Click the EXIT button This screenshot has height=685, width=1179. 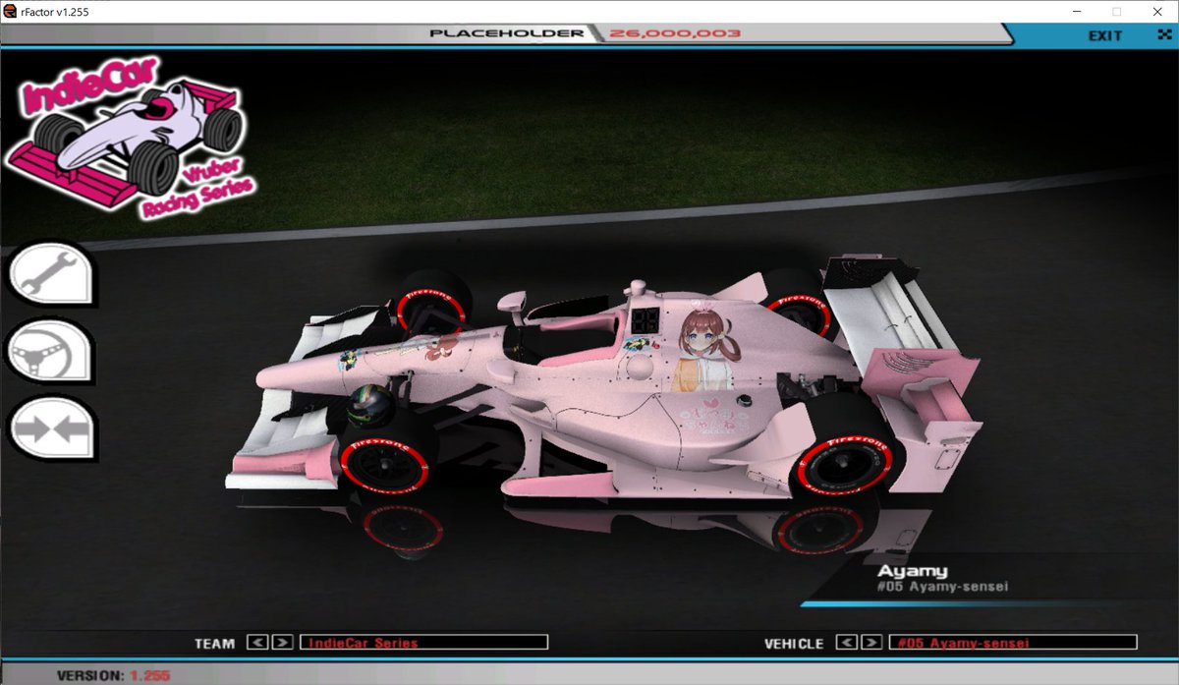pyautogui.click(x=1105, y=35)
